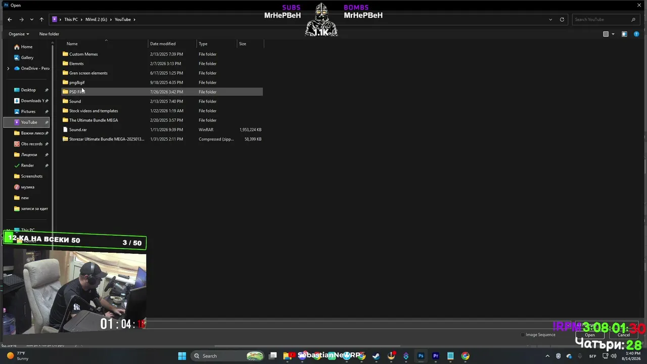Open the recent locations dropdown
The width and height of the screenshot is (647, 364).
click(x=31, y=19)
